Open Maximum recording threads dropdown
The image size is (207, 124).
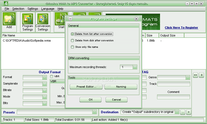click(135, 67)
